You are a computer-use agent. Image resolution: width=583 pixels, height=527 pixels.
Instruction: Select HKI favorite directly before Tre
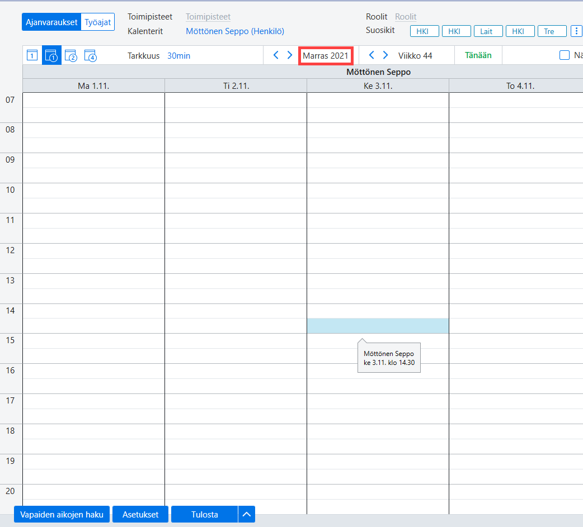coord(520,31)
